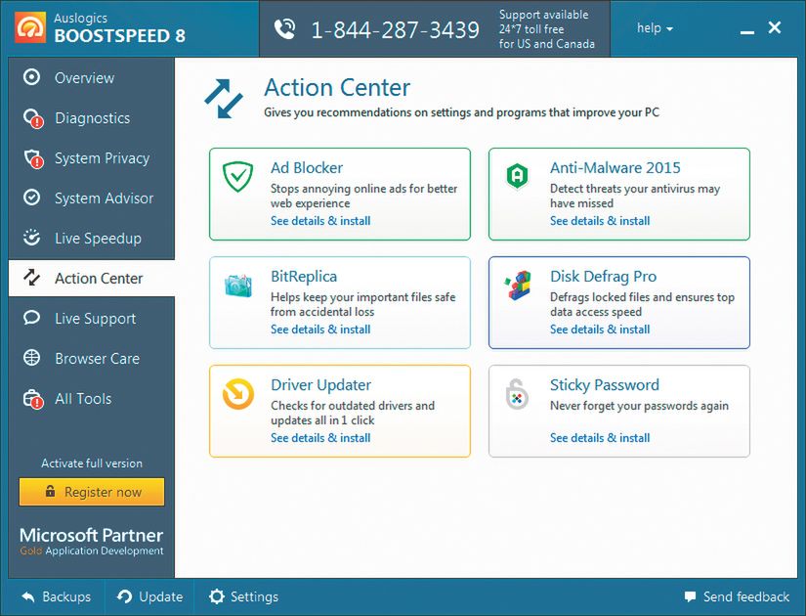
Task: Click the Overview target icon
Action: [x=31, y=77]
